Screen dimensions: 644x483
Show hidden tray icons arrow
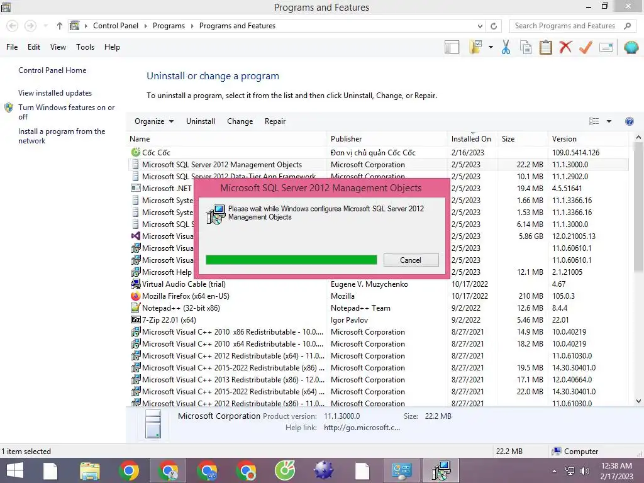(555, 471)
